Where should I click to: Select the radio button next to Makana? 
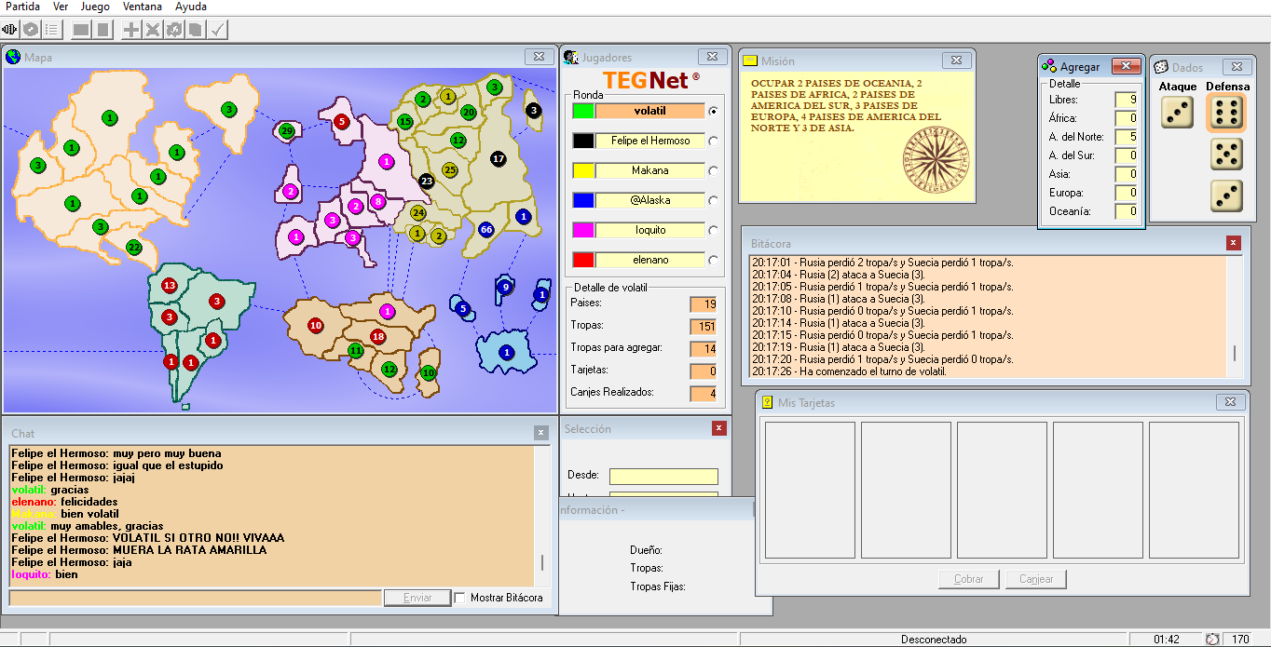click(x=714, y=170)
